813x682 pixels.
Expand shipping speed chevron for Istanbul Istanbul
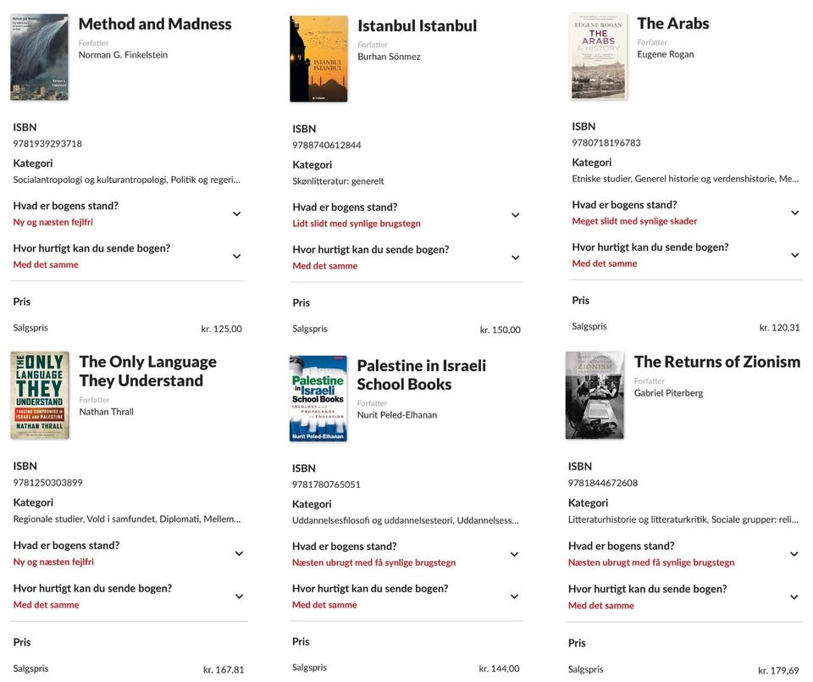click(515, 258)
